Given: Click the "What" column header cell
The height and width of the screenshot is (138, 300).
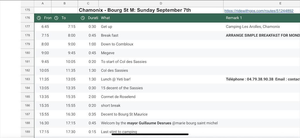Looking at the screenshot, I should [161, 18].
